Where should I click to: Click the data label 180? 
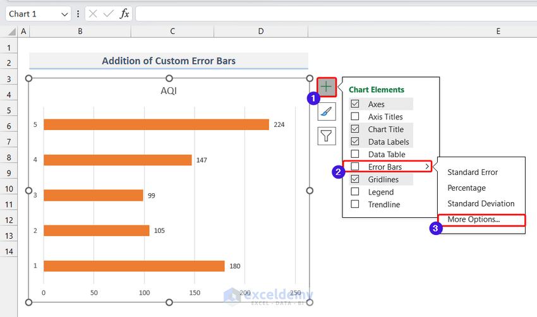pyautogui.click(x=235, y=266)
